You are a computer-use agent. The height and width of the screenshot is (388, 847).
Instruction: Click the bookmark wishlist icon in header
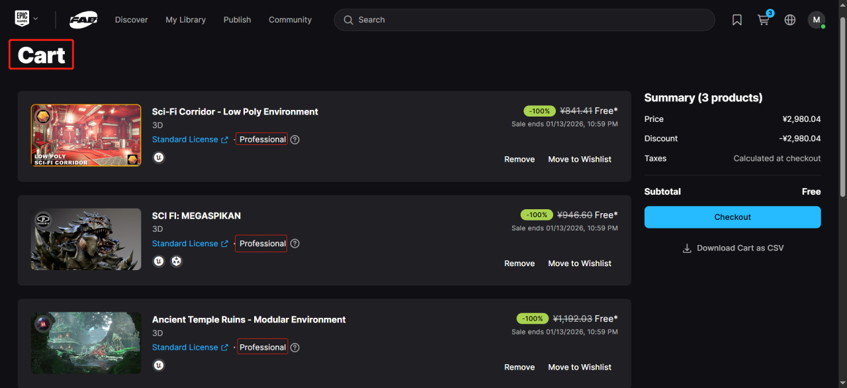737,20
